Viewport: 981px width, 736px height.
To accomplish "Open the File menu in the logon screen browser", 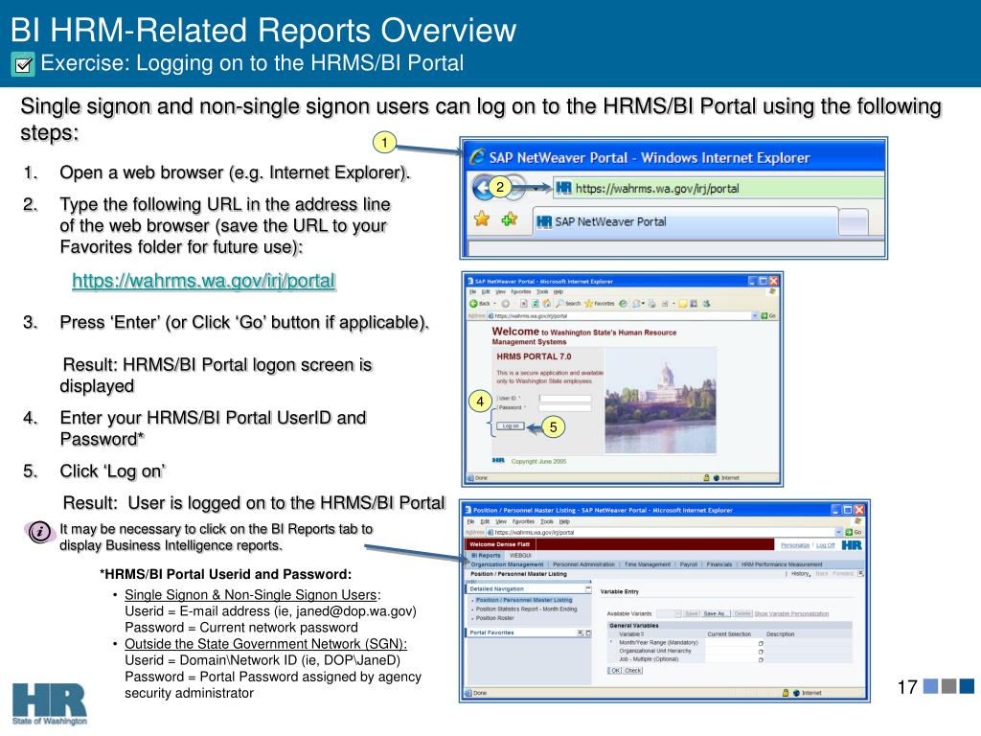I will (472, 291).
